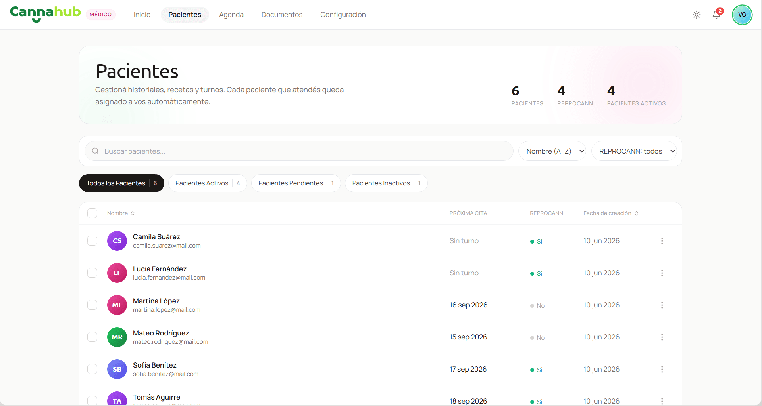Image resolution: width=762 pixels, height=406 pixels.
Task: Click the LF avatar of Lucía Fernández
Action: click(117, 273)
